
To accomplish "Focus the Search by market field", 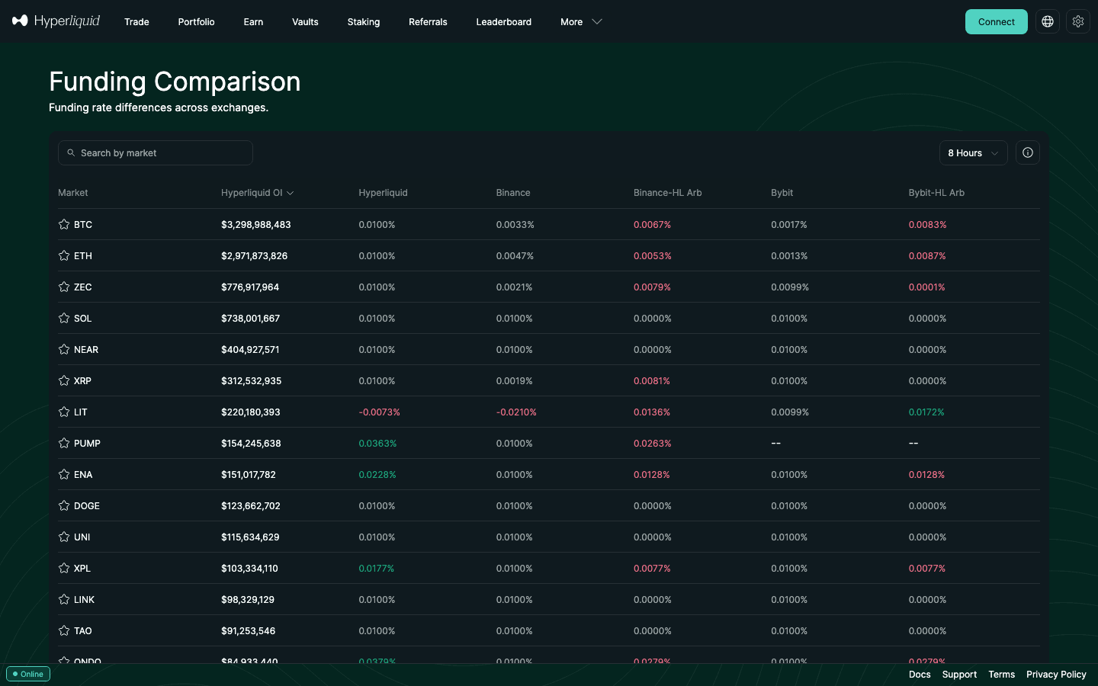I will point(156,152).
